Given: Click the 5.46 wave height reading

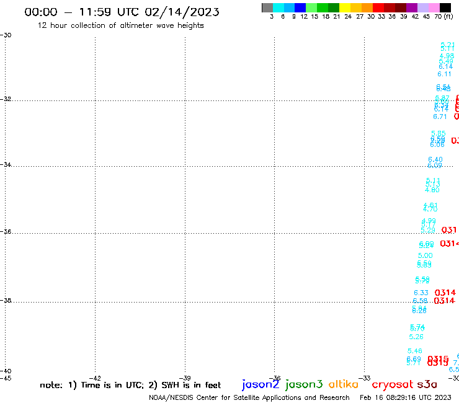Looking at the screenshot, I should tap(415, 351).
